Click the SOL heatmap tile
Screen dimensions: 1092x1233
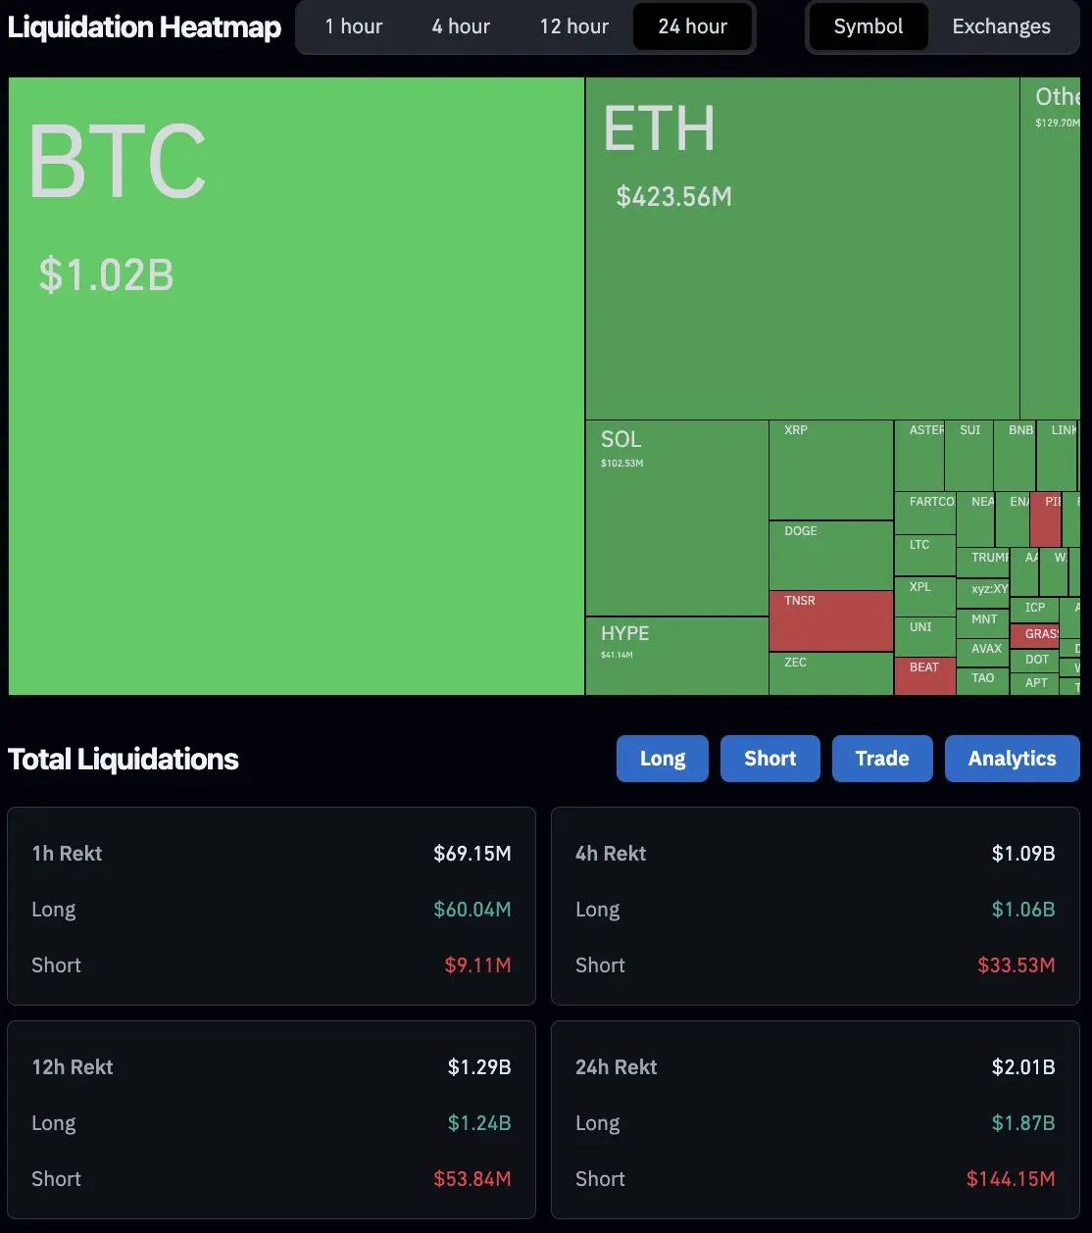(677, 518)
